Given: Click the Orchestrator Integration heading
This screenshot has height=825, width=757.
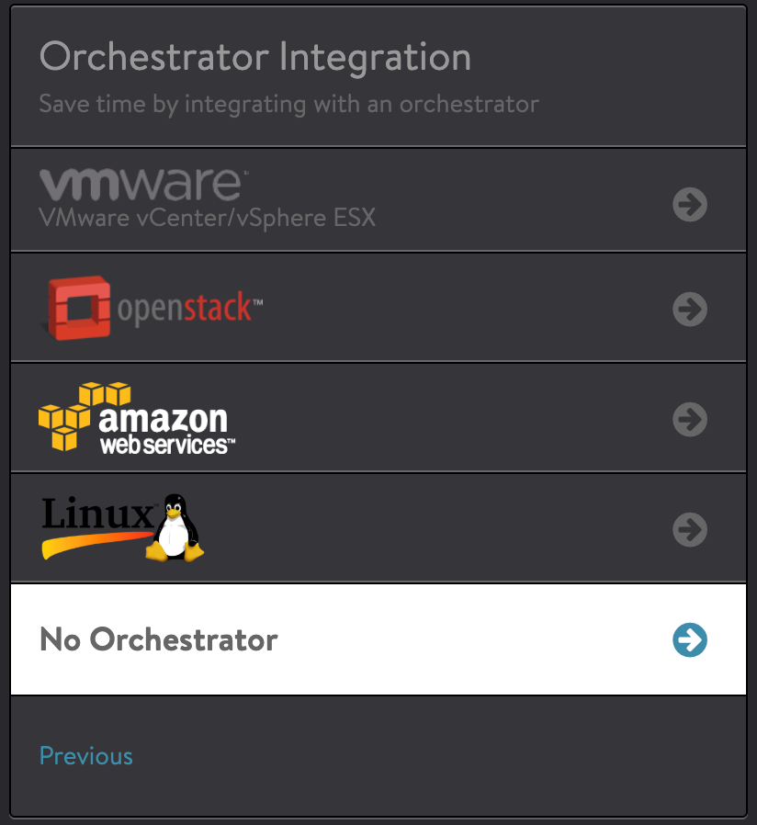Looking at the screenshot, I should (255, 57).
